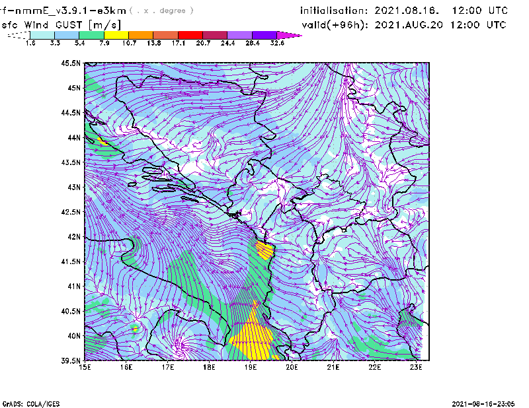
Task: Click the light cyan 1.6–3.3 legend swatch
Action: [42, 35]
